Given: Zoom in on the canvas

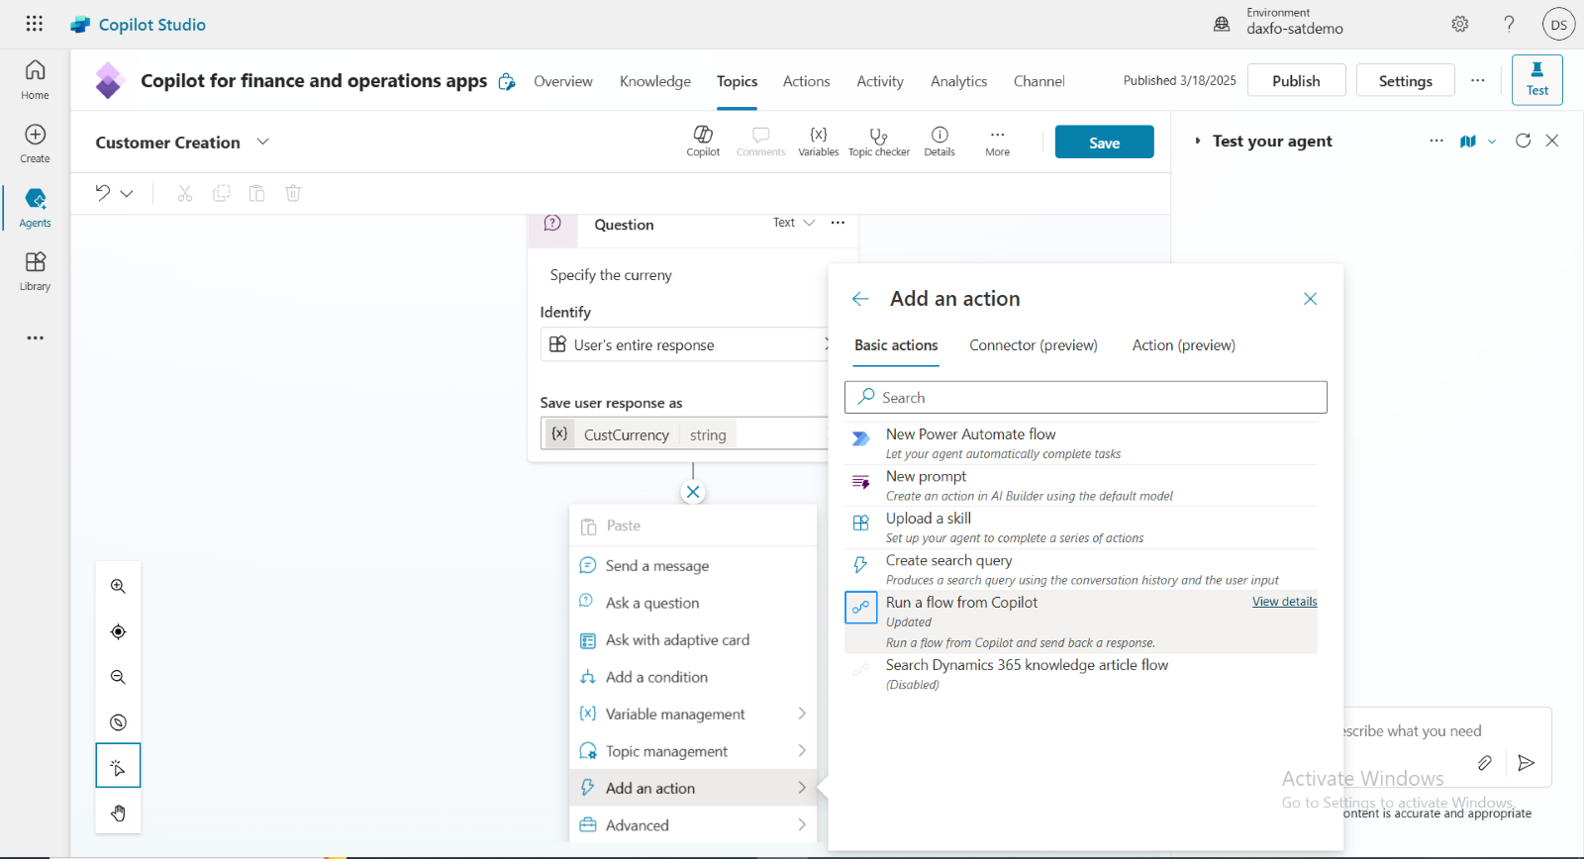Looking at the screenshot, I should point(118,586).
